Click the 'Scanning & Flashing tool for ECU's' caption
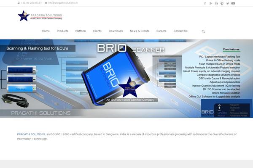 pos(37,48)
